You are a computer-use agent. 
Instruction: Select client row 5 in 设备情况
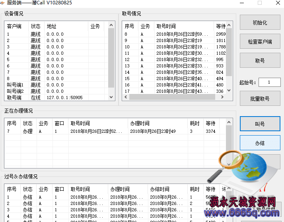[56, 59]
